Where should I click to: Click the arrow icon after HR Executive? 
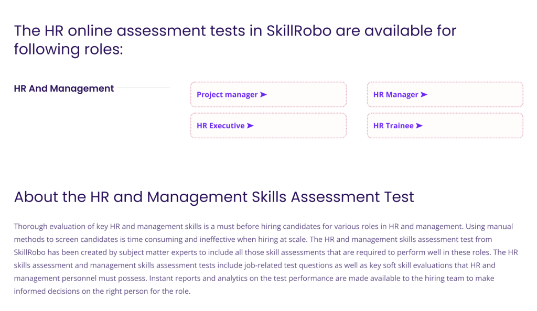tap(250, 126)
